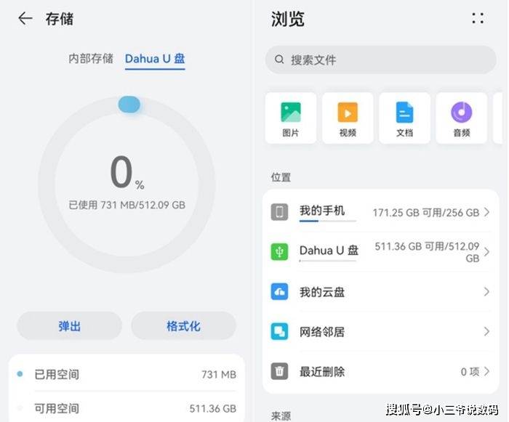Screen dimensions: 509x422
Task: Tap 171.25 GB 可用/256 GB text
Action: (426, 213)
